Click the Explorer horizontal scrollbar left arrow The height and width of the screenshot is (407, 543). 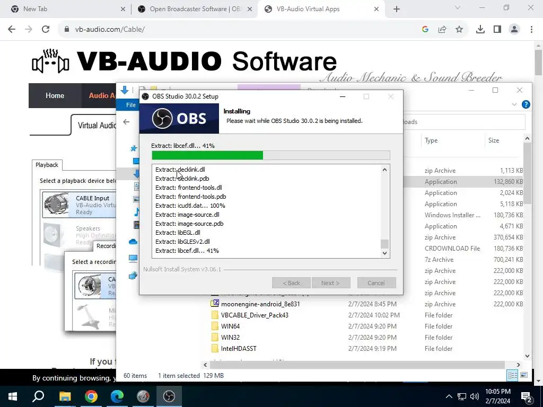click(205, 365)
